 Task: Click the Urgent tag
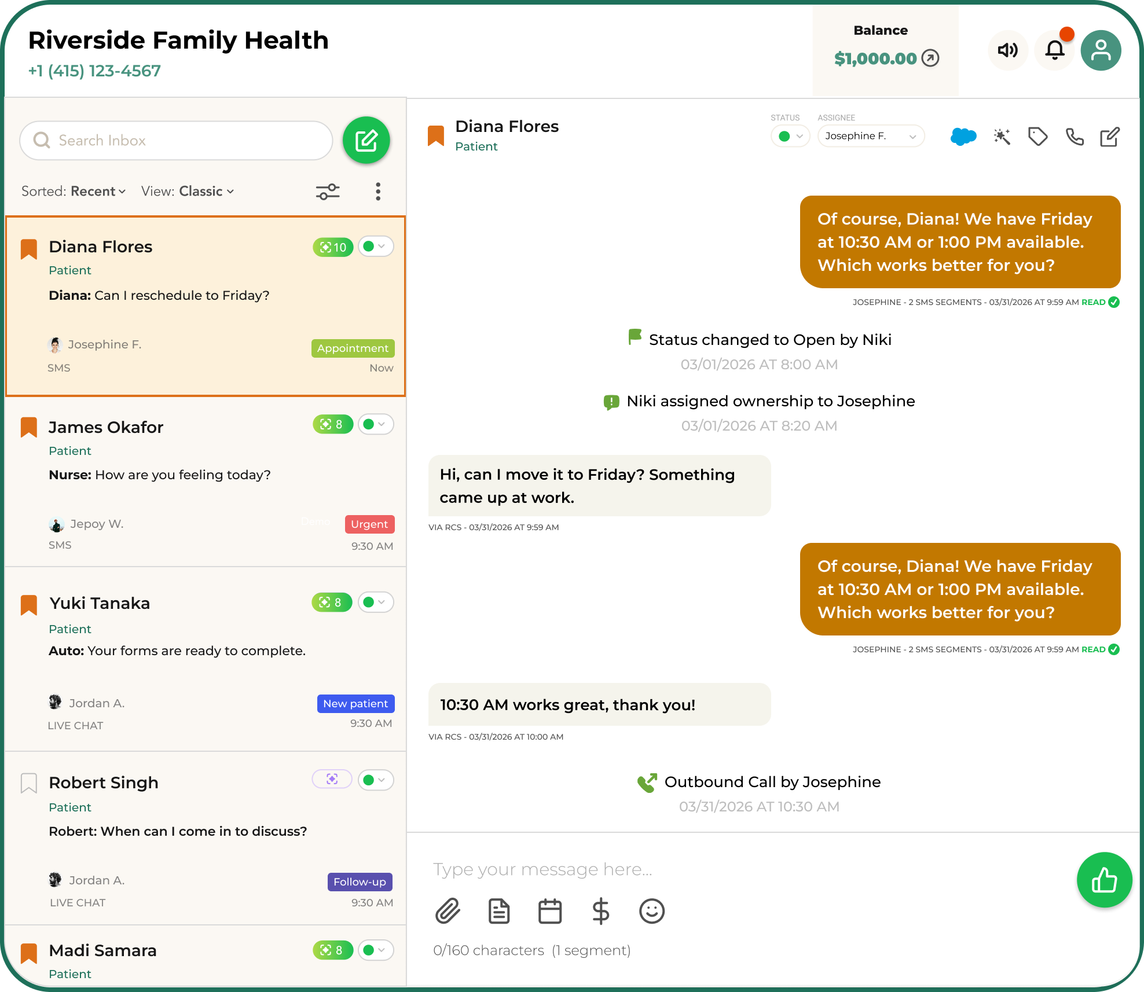pyautogui.click(x=369, y=524)
